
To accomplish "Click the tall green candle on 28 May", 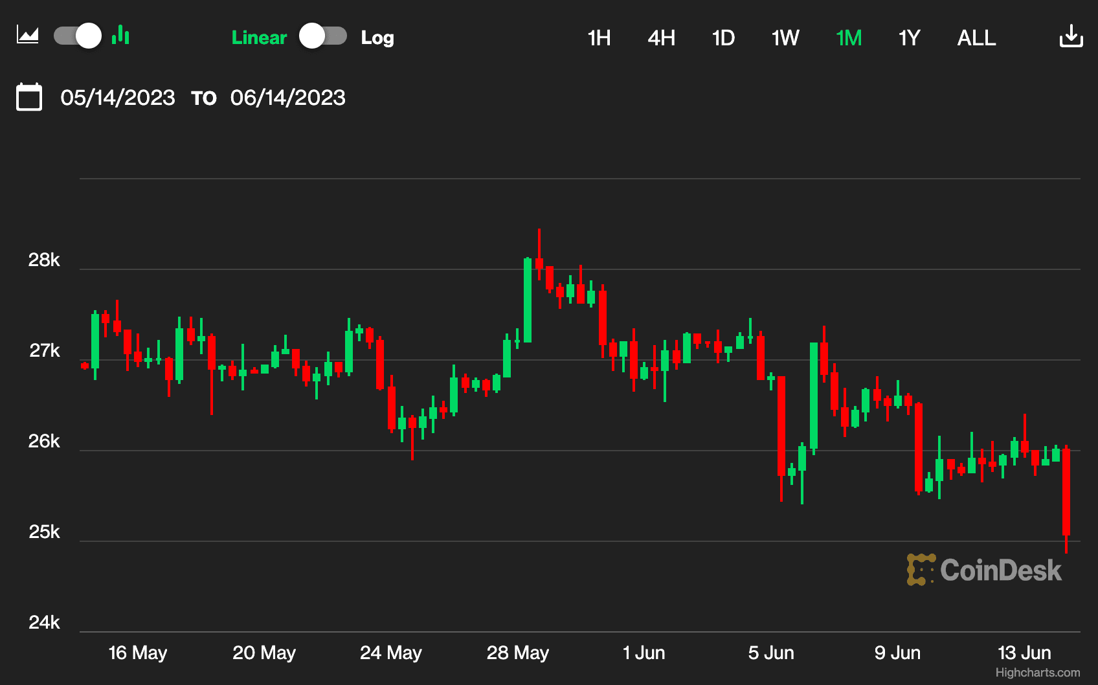I will [x=528, y=300].
